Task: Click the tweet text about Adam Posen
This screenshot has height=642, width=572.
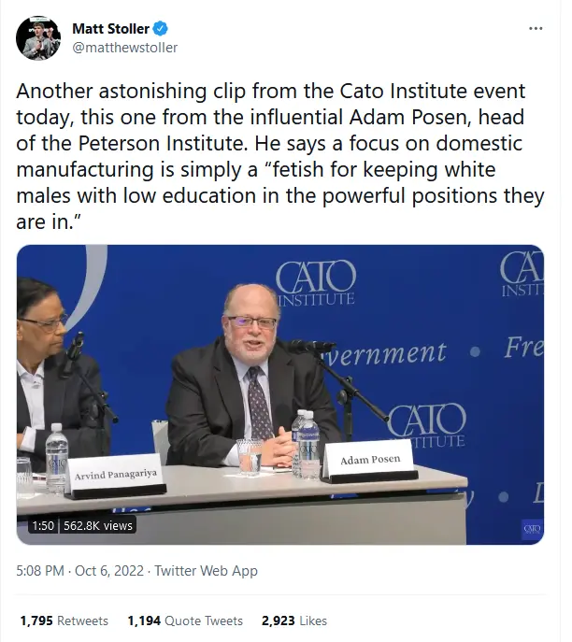Action: 280,156
